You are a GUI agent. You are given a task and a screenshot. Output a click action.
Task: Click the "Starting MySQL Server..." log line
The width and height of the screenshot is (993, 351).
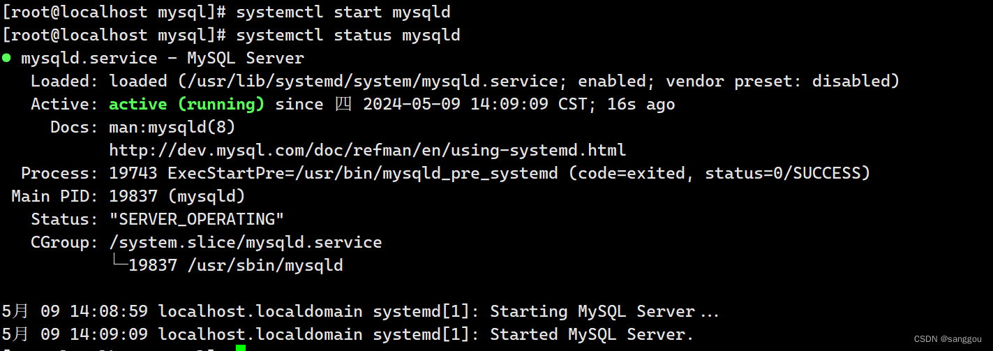click(x=361, y=311)
